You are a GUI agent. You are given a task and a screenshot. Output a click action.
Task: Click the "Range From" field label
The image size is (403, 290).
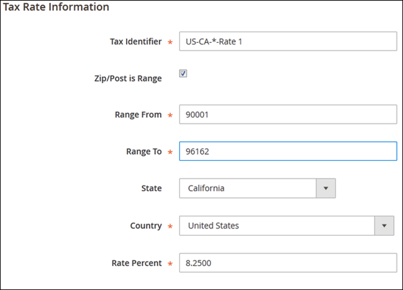tap(138, 114)
